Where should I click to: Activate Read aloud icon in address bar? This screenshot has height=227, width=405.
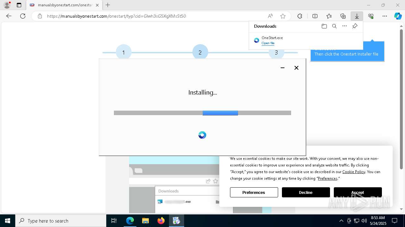[x=270, y=16]
